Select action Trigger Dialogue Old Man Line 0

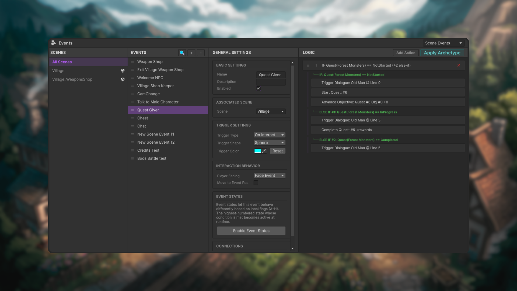(388, 83)
